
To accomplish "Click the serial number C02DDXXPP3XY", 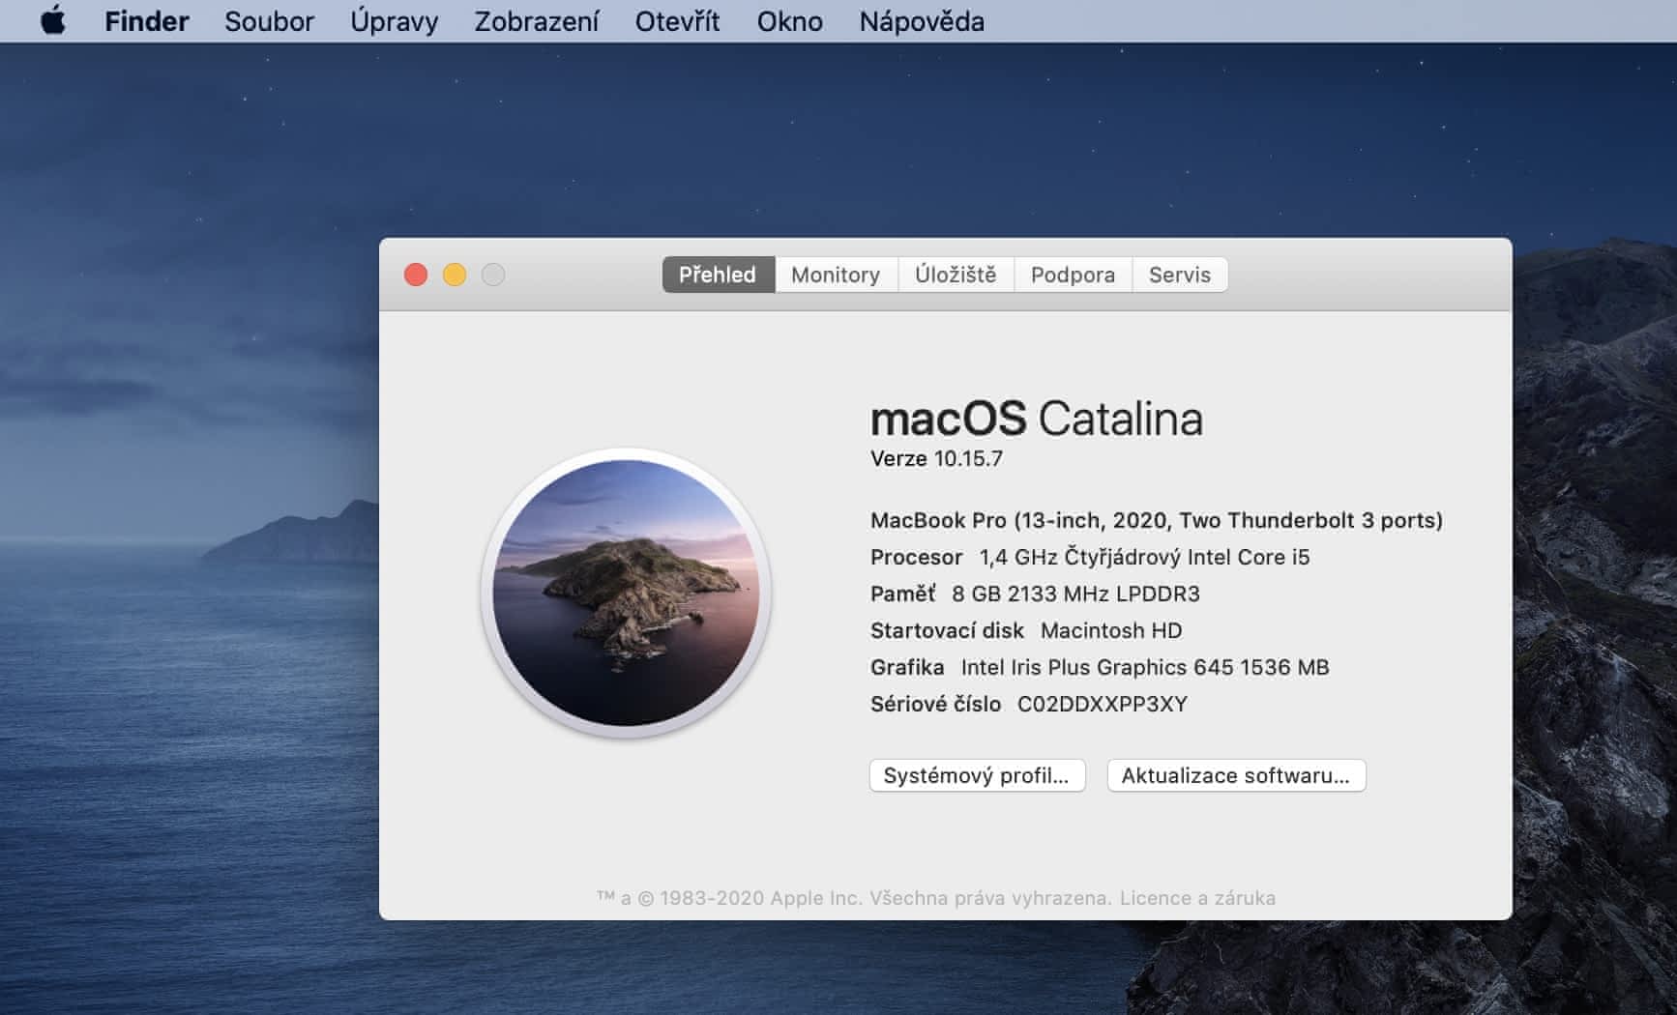I will [1103, 704].
